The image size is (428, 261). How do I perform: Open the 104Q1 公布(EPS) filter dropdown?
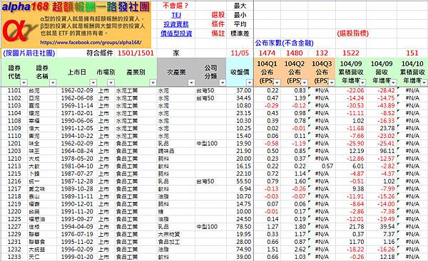point(277,82)
